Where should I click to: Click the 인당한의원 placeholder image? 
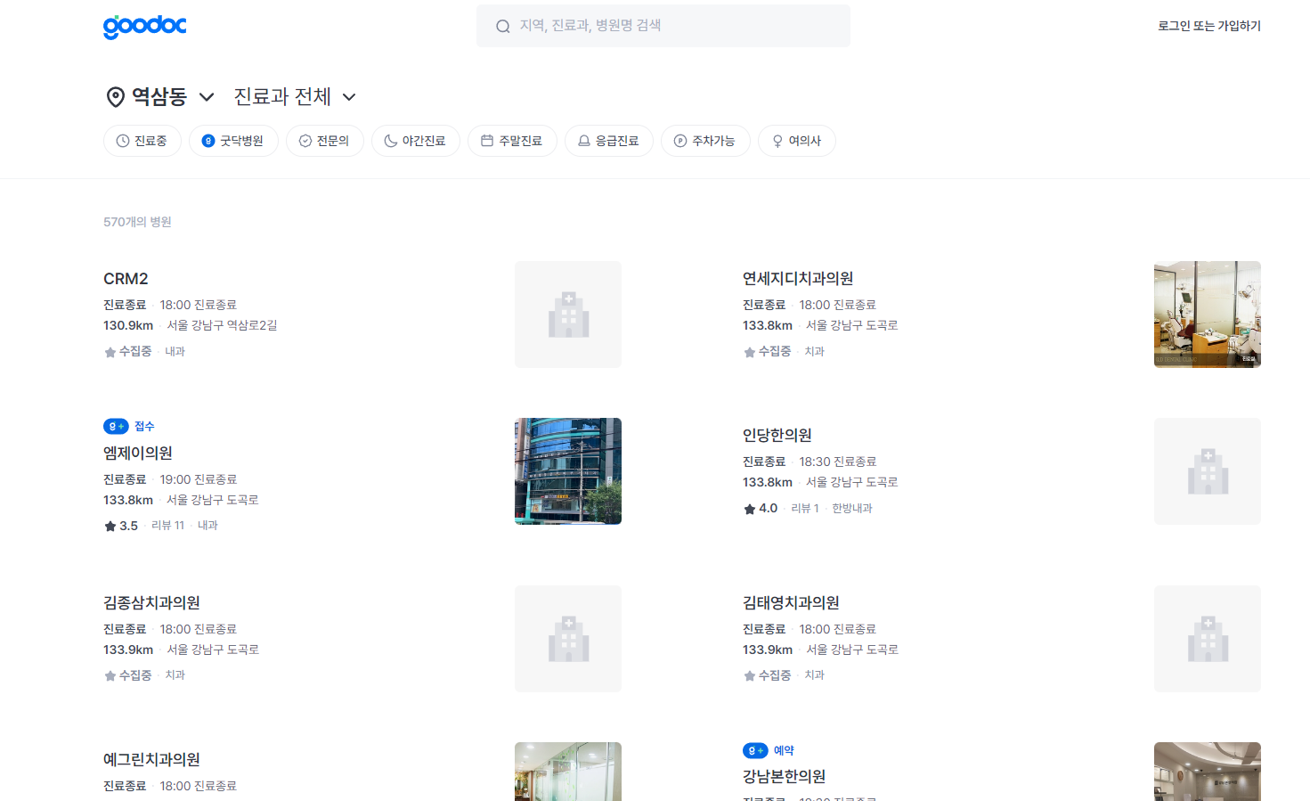[1208, 471]
